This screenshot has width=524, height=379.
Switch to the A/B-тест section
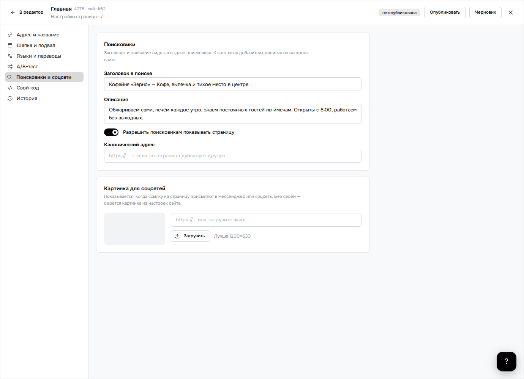[x=44, y=66]
